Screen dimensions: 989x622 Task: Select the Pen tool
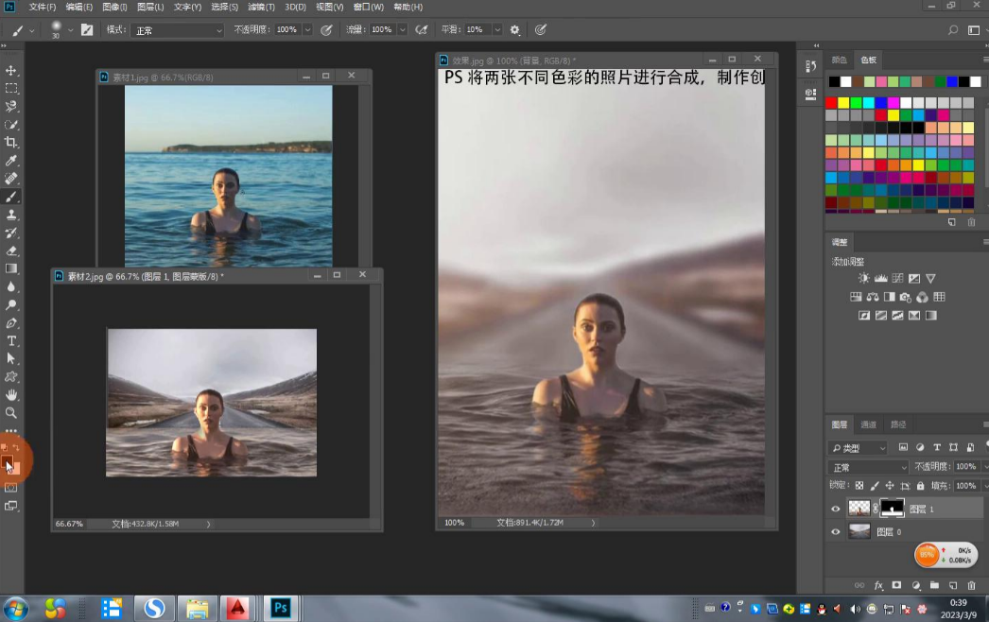(11, 323)
